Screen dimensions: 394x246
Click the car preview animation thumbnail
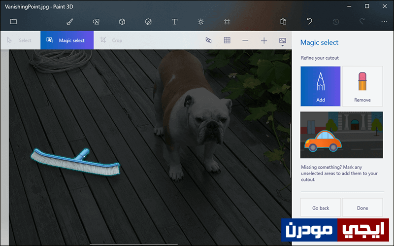(341, 135)
